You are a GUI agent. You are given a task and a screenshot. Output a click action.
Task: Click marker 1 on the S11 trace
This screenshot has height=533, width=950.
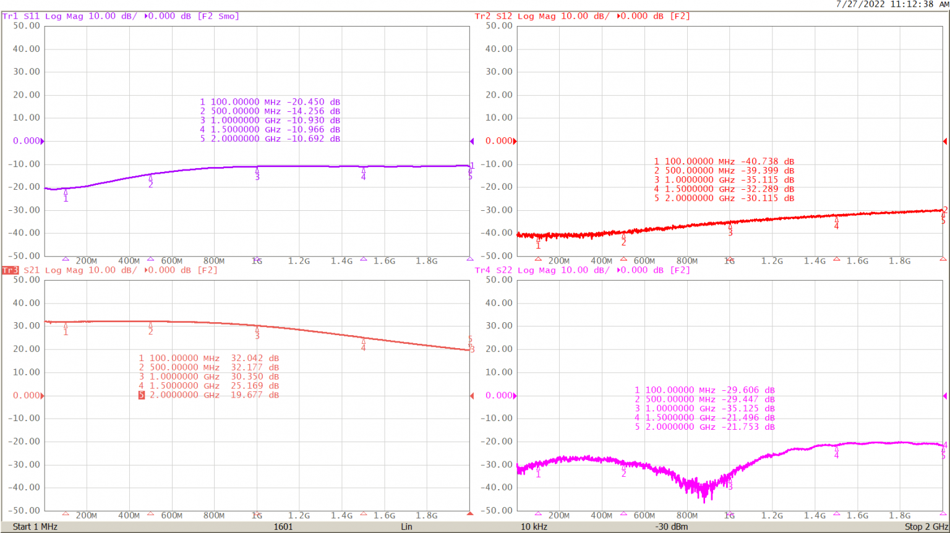66,192
